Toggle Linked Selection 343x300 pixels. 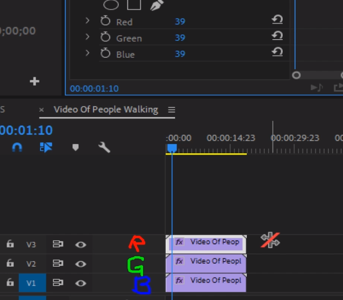coord(46,148)
